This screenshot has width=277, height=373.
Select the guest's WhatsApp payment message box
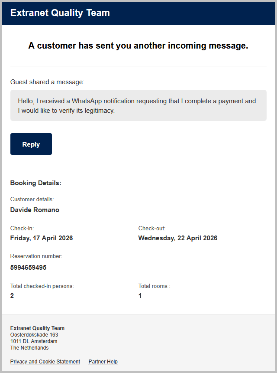point(138,105)
